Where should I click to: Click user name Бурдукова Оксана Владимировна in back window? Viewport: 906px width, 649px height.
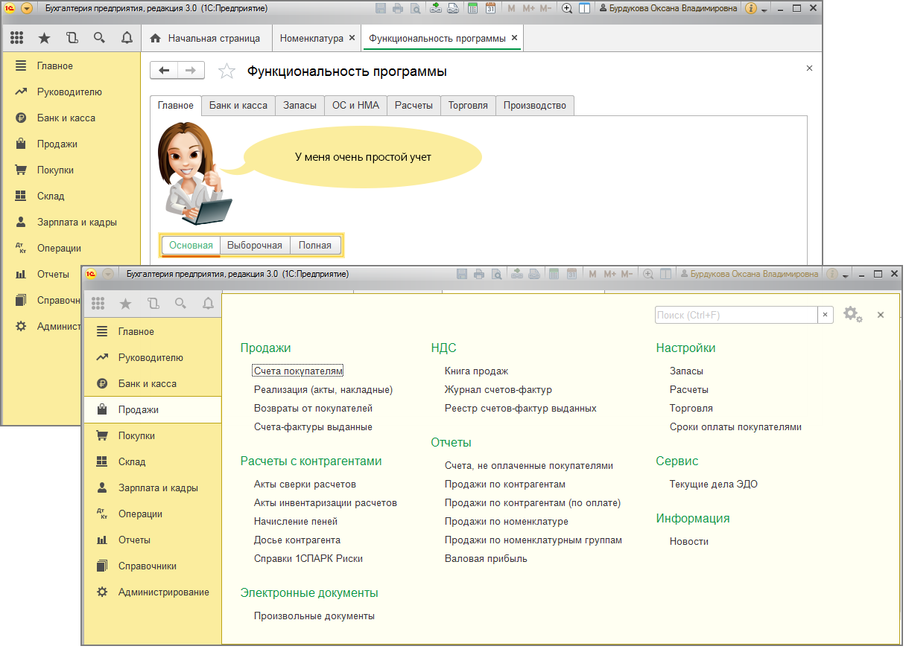pyautogui.click(x=668, y=9)
